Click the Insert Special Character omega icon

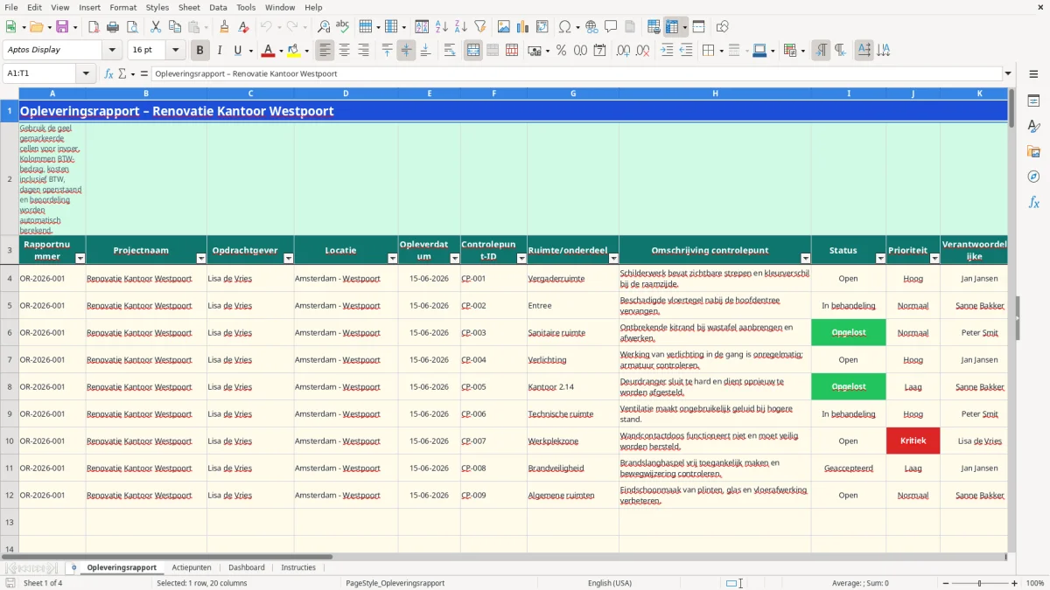(564, 27)
